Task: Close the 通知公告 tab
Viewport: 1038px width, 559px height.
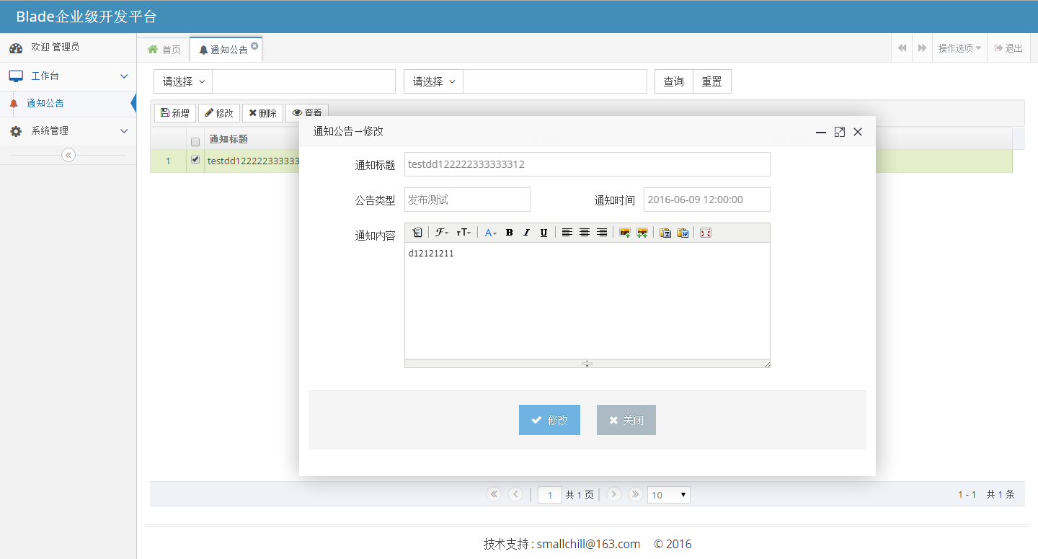Action: coord(254,45)
